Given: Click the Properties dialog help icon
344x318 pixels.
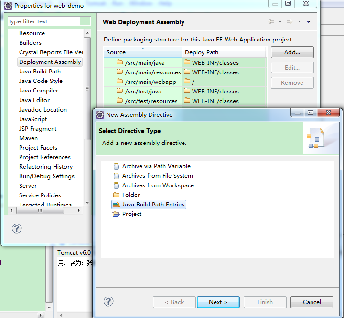Looking at the screenshot, I should click(x=17, y=229).
